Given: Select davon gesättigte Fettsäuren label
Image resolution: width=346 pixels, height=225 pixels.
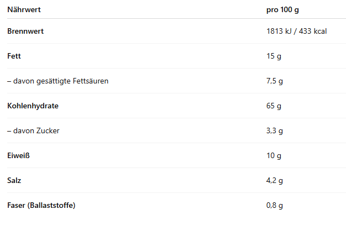Looking at the screenshot, I should pyautogui.click(x=57, y=81).
